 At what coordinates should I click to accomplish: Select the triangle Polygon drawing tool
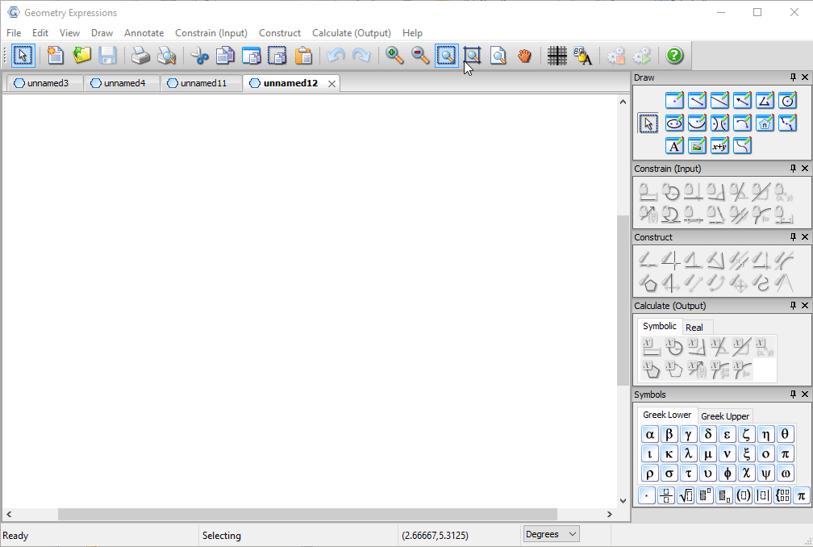point(765,100)
